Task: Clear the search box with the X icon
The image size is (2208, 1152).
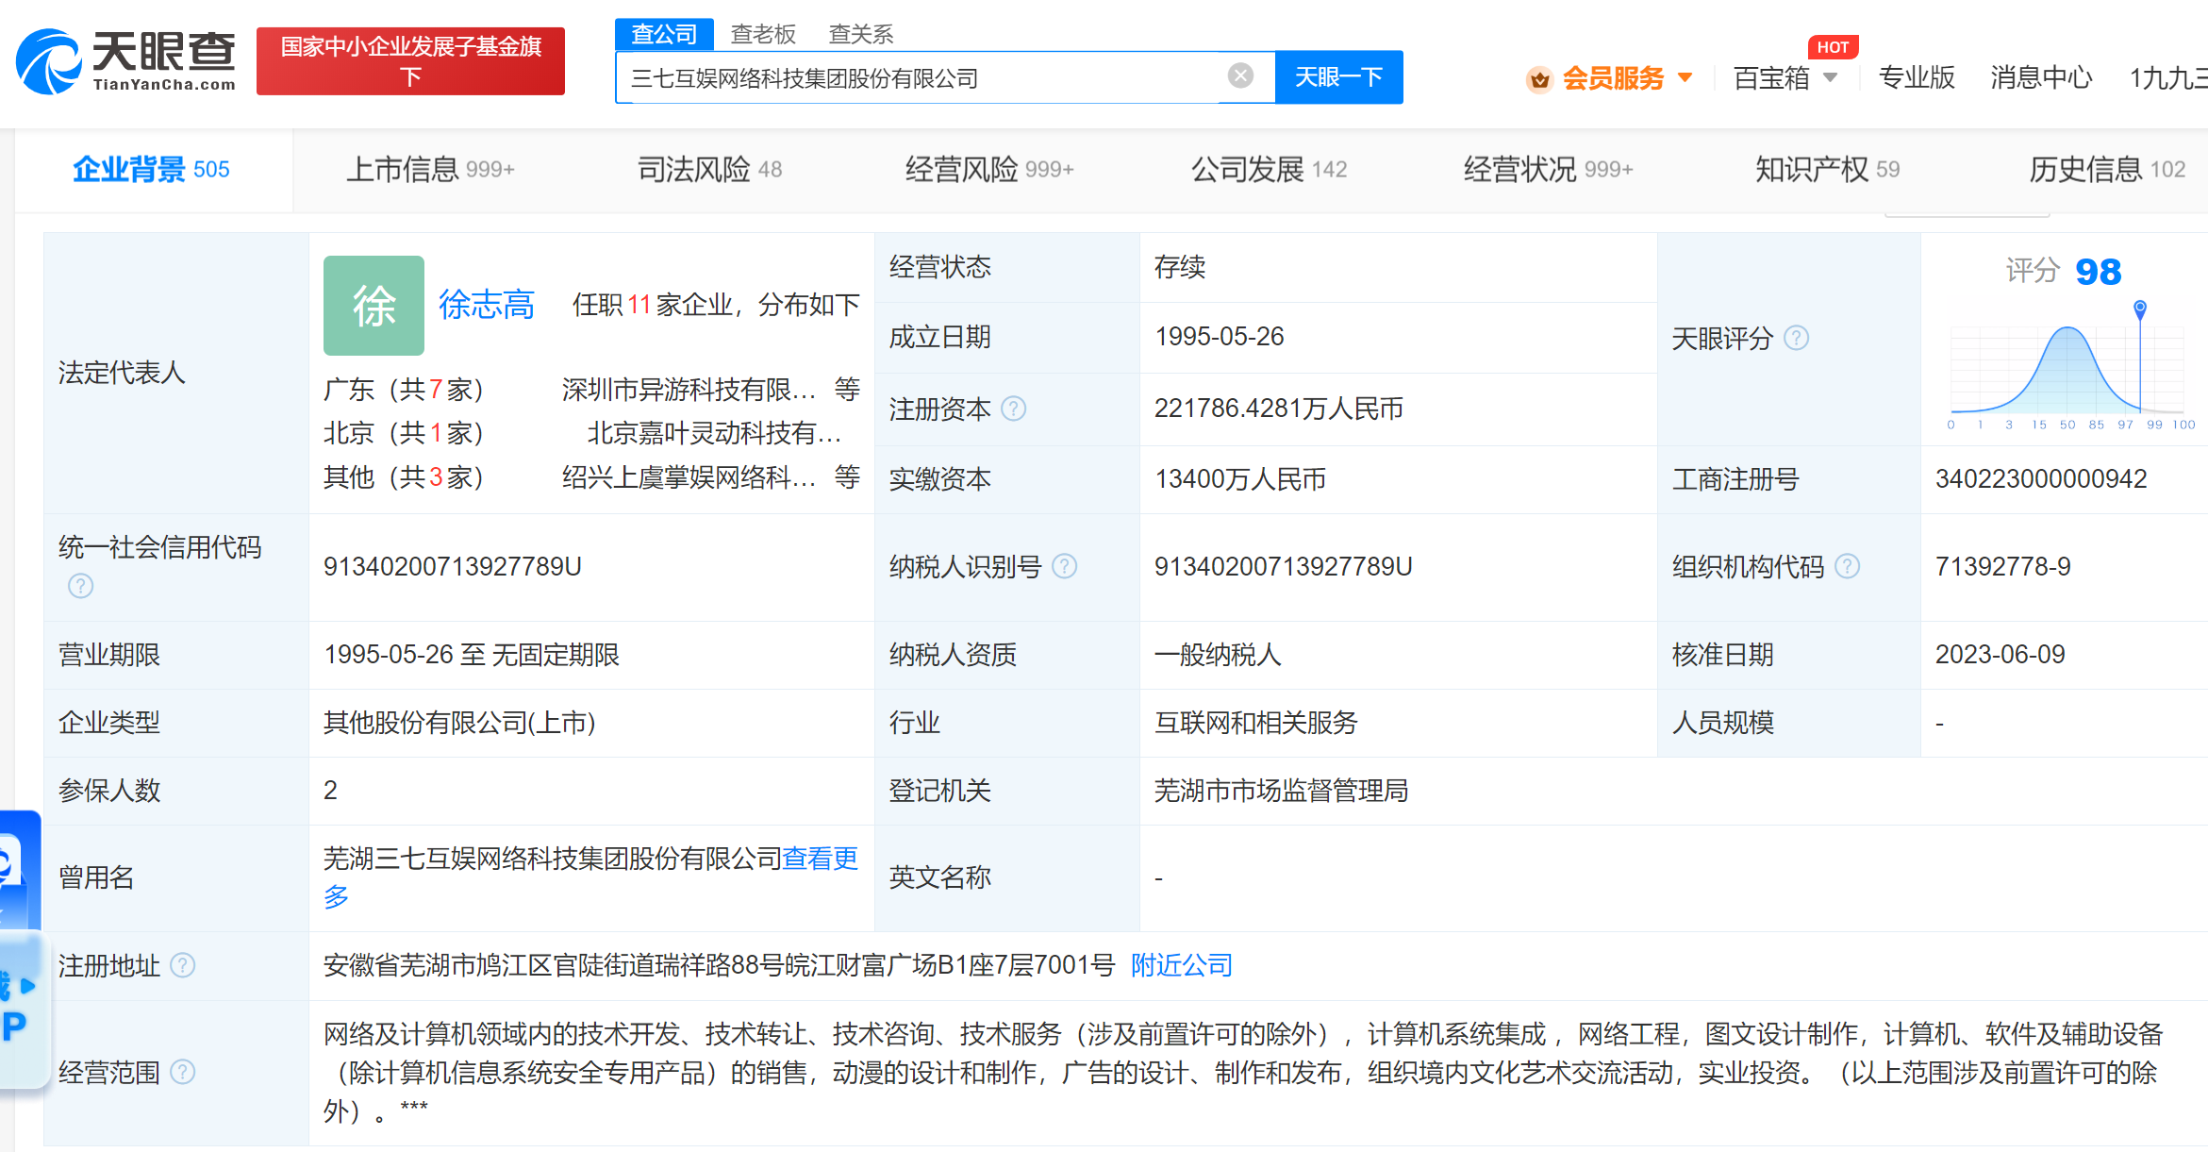Action: tap(1240, 75)
